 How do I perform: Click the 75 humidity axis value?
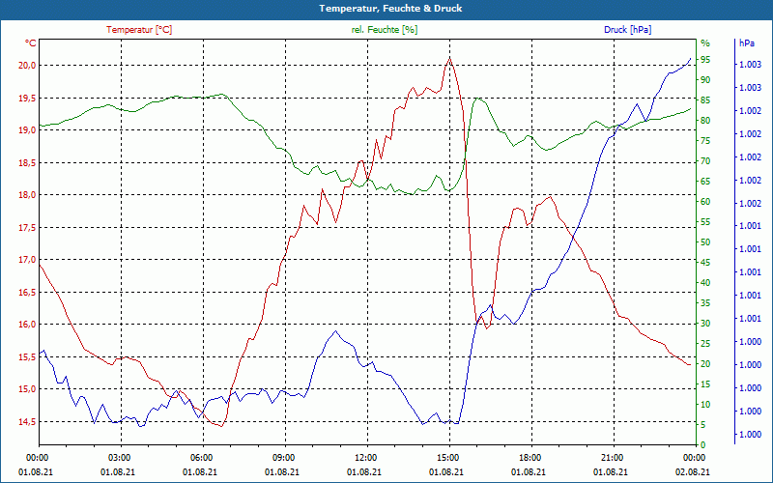click(x=705, y=141)
